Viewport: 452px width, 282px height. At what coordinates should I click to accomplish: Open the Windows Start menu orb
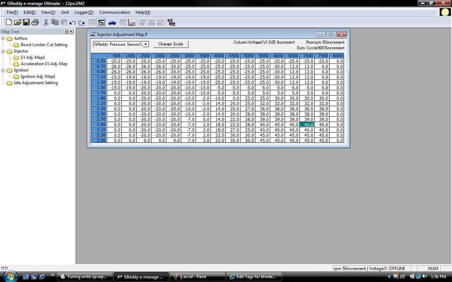pos(11,276)
